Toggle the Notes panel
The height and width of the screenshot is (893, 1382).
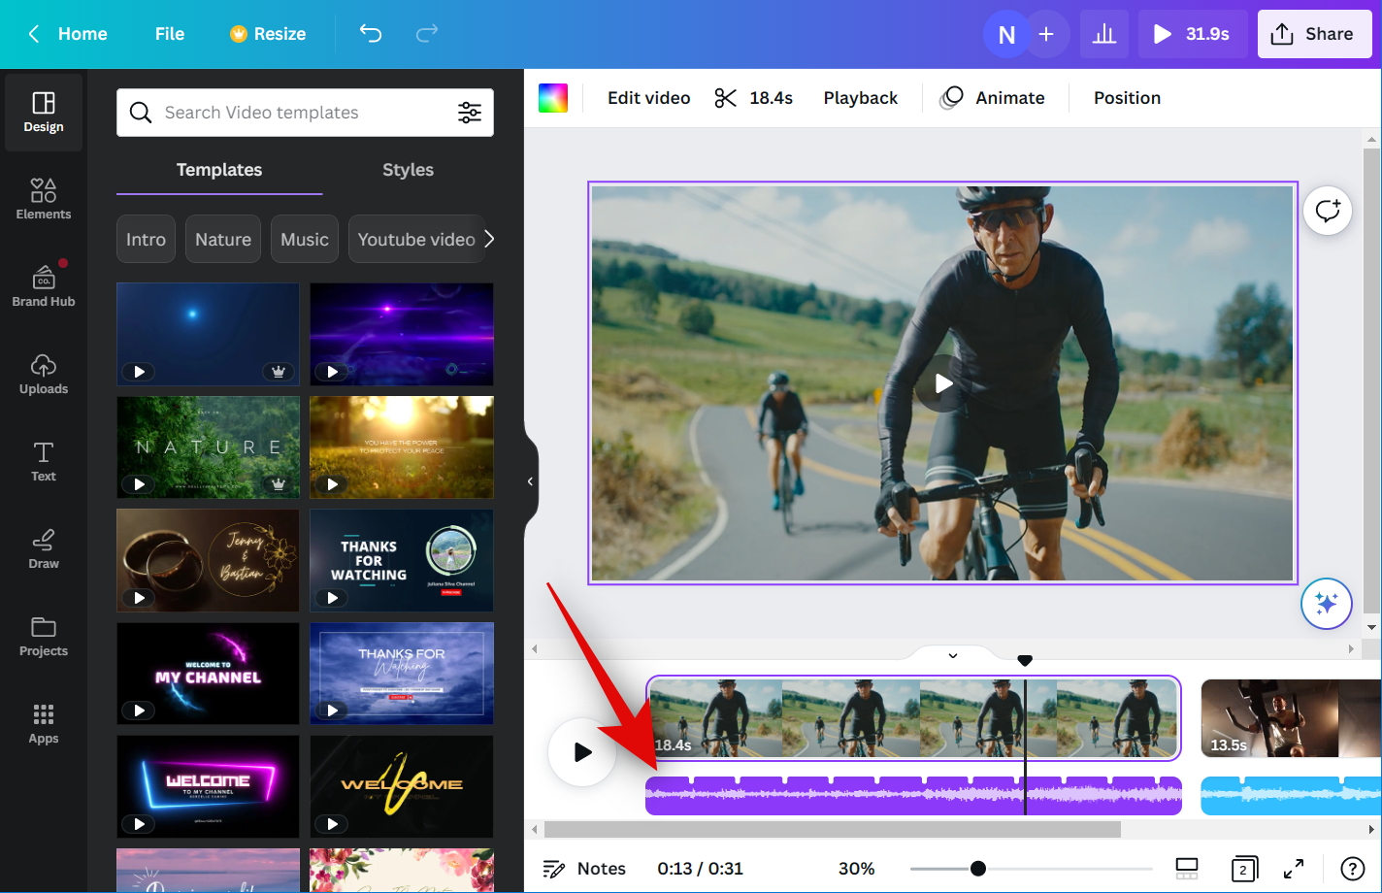584,869
